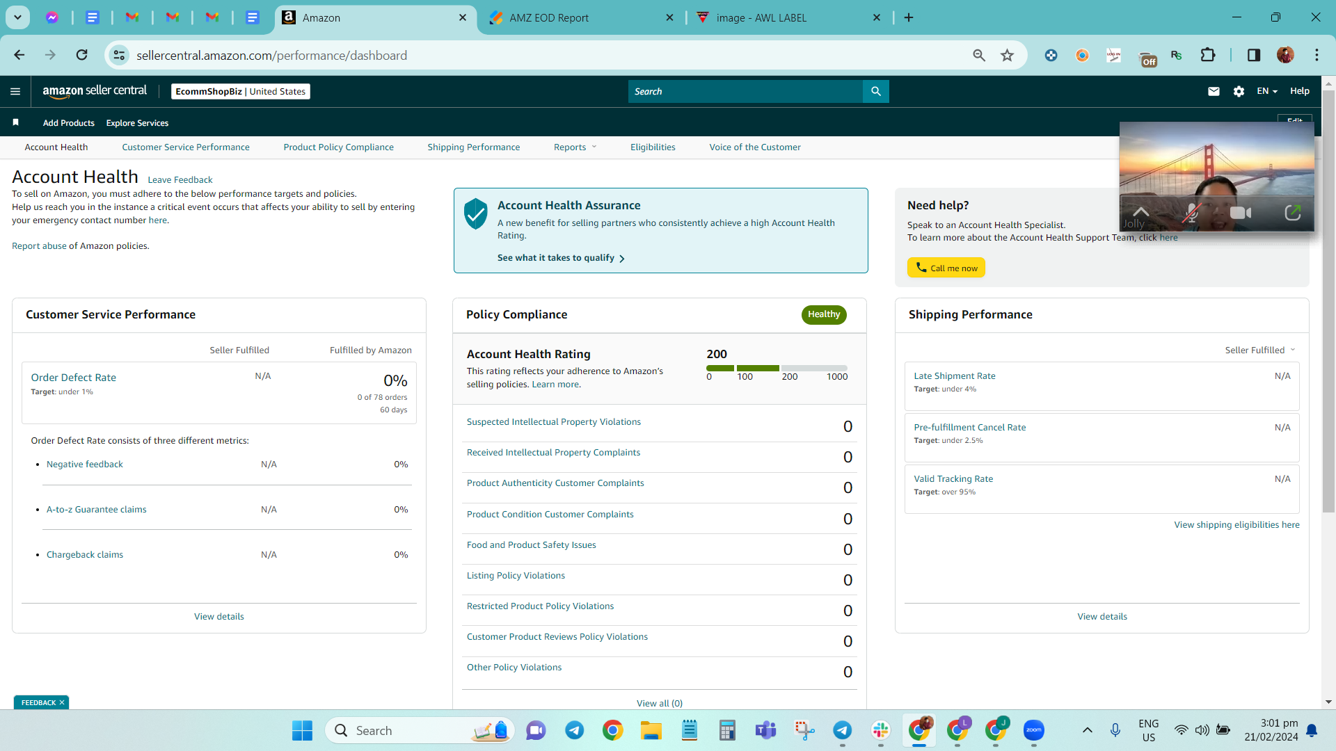
Task: Open Suspected Intellectual Property Violations link
Action: tap(554, 421)
